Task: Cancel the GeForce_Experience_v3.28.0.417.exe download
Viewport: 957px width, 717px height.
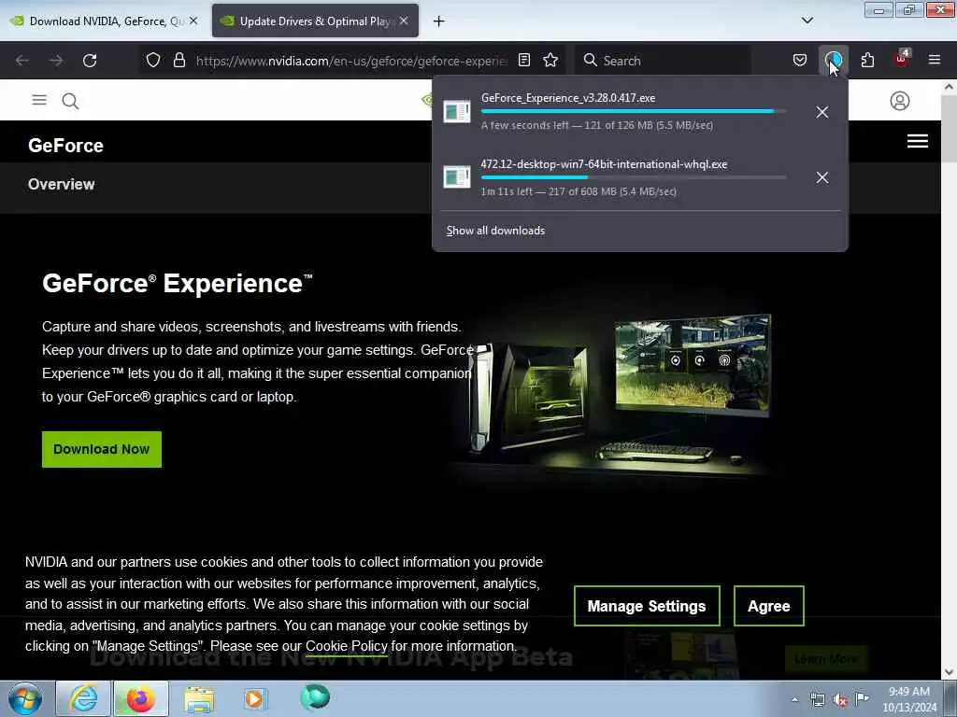Action: [822, 112]
